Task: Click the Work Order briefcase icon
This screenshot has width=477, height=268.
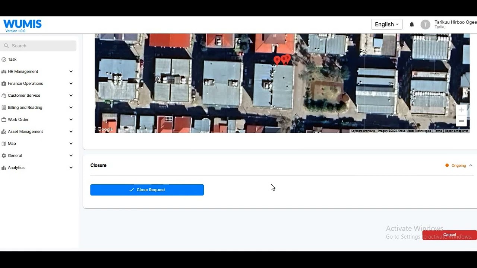Action: point(4,119)
